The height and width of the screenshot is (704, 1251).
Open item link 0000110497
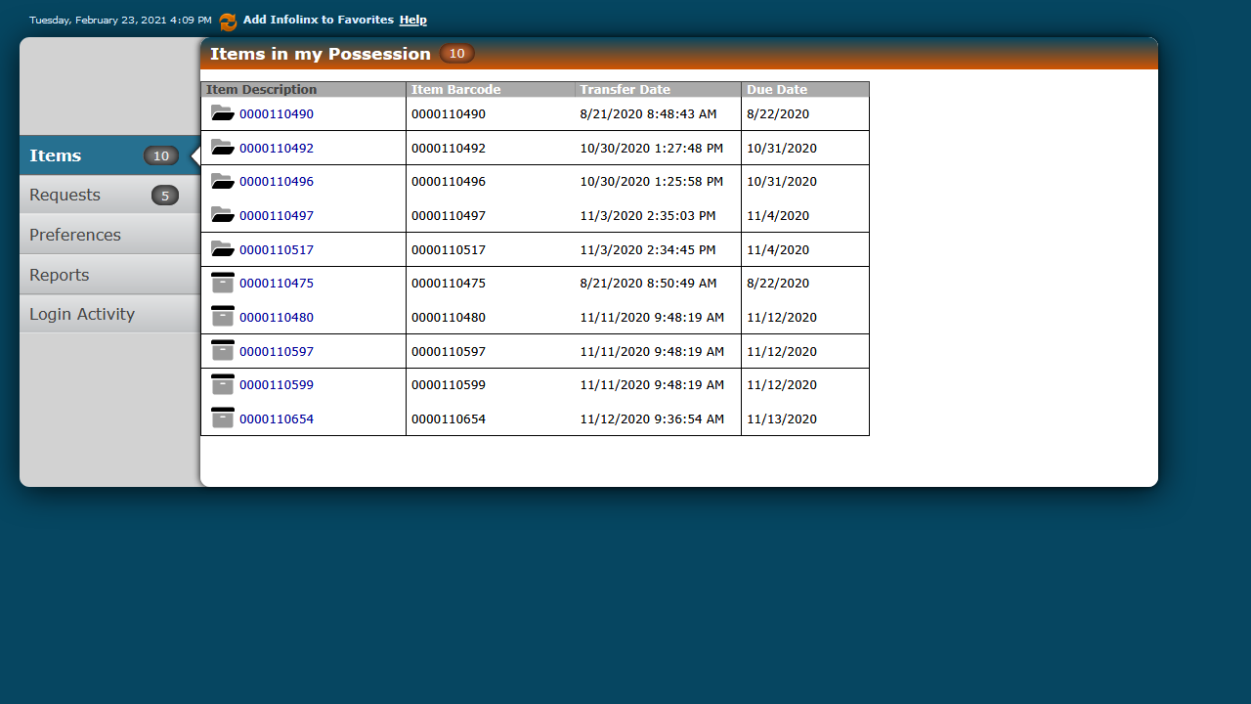277,216
